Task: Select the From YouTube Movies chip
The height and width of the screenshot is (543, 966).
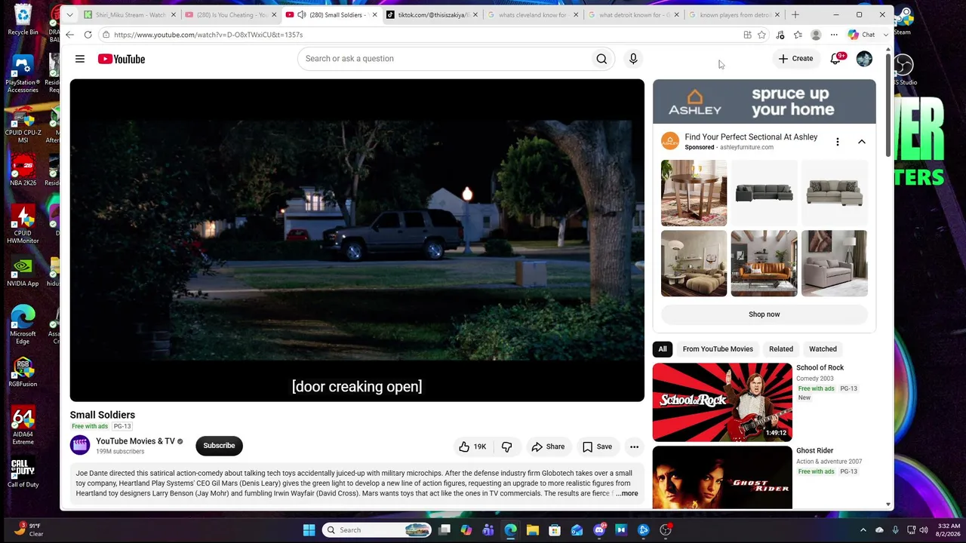Action: (x=718, y=349)
